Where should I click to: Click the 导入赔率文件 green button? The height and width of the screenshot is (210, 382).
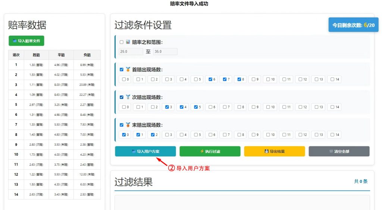pos(26,41)
